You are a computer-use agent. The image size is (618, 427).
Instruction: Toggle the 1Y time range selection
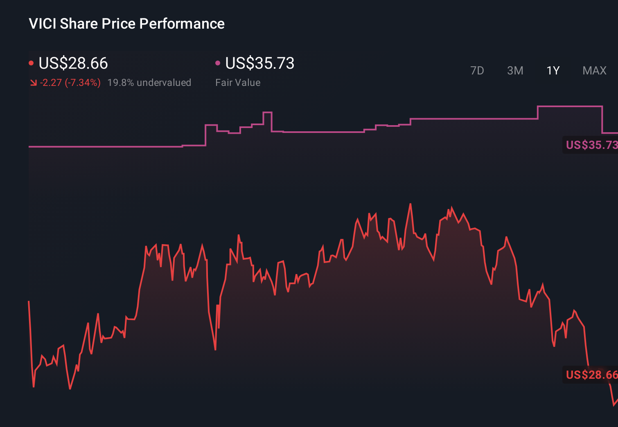[553, 70]
